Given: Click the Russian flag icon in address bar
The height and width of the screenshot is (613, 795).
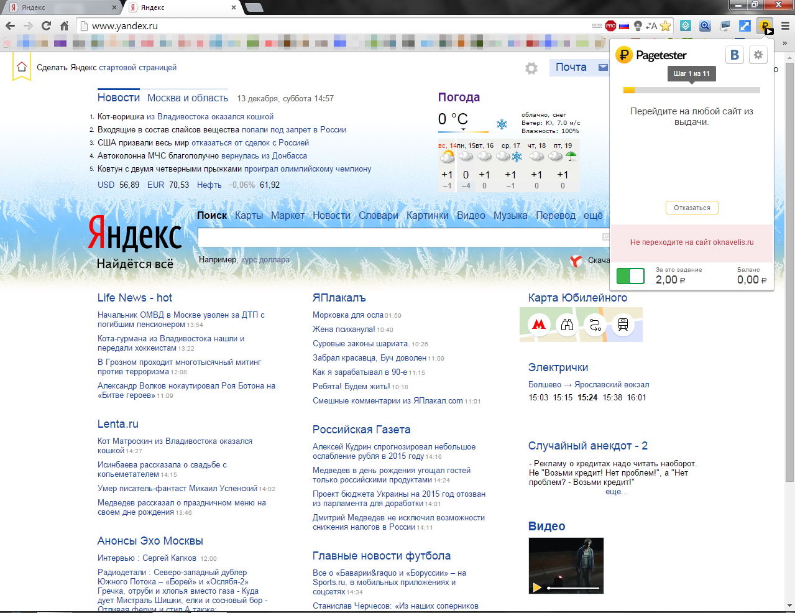Looking at the screenshot, I should click(624, 25).
